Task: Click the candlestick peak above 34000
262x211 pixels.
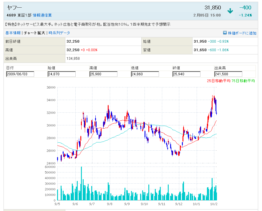Action: click(214, 97)
